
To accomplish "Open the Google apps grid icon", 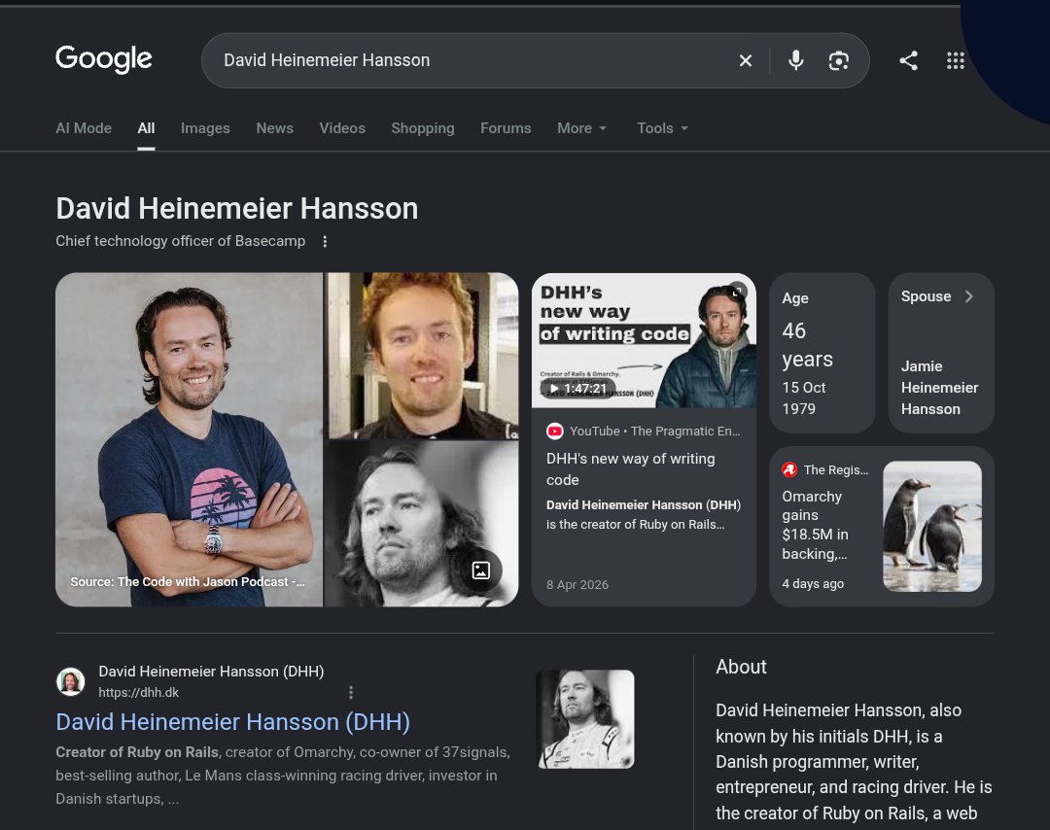I will pos(955,61).
